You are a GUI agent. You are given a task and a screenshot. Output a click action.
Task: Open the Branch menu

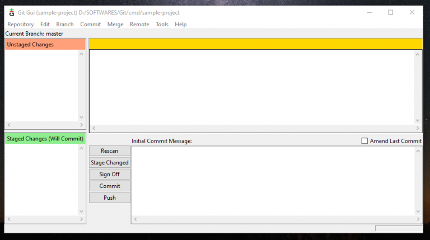(65, 25)
